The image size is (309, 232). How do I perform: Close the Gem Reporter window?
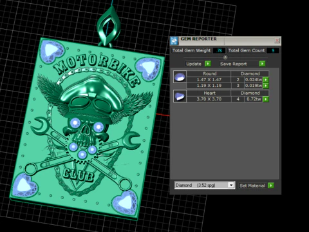[277, 41]
